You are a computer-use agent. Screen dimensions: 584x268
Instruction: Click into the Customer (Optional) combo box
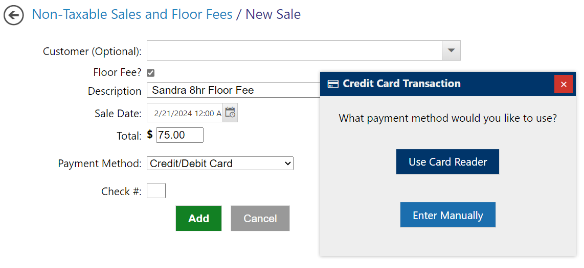294,50
